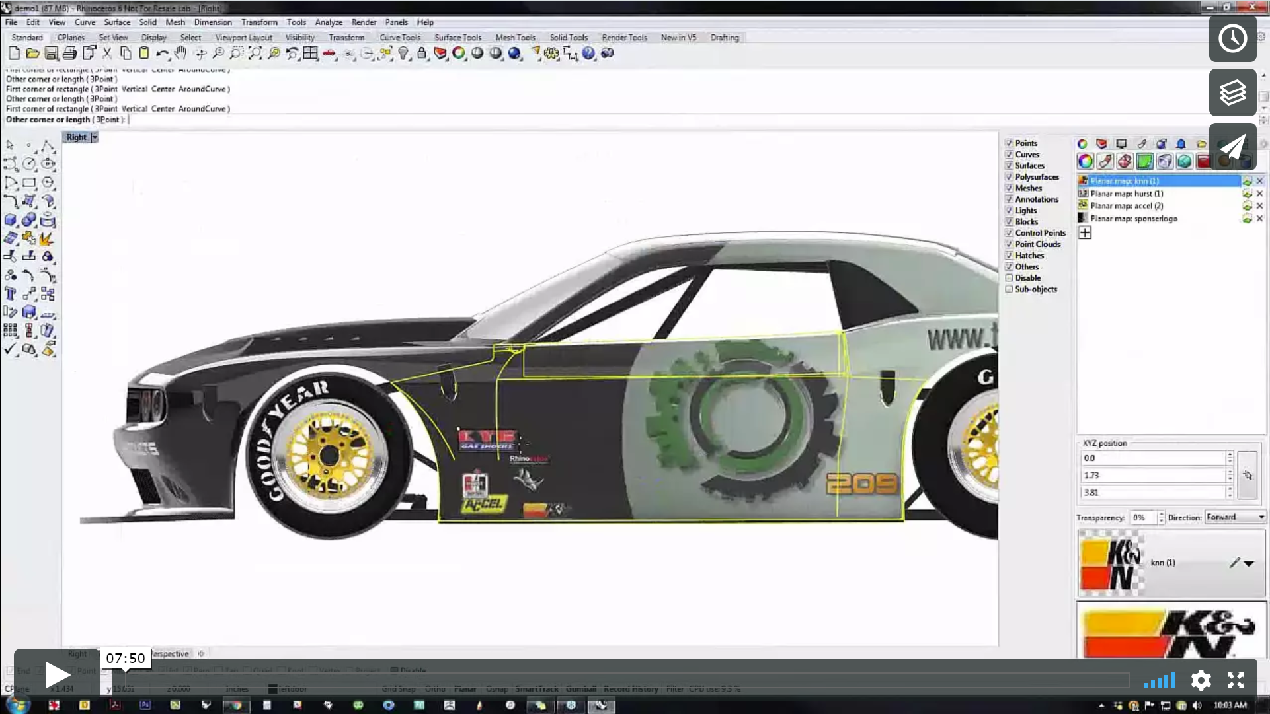This screenshot has height=714, width=1270.
Task: Click the spinner on 1.73 position field
Action: coord(1230,475)
